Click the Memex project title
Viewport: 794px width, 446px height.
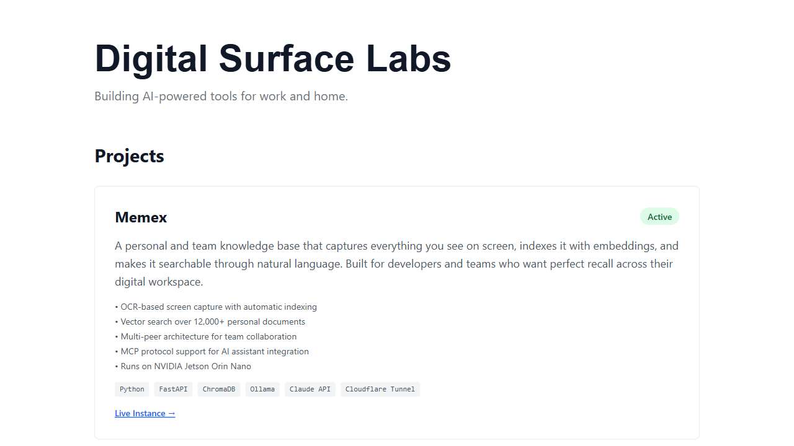(x=141, y=217)
